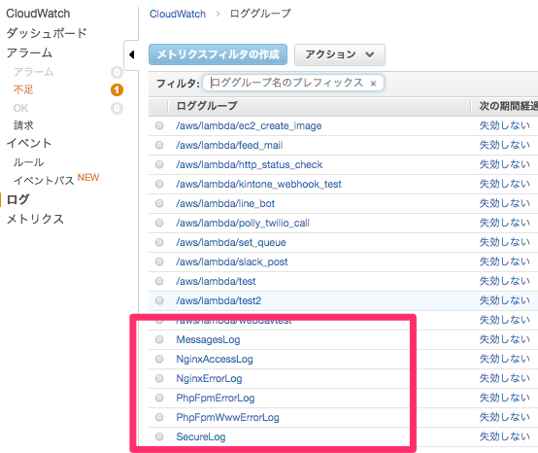The image size is (538, 453).
Task: Sort by the ロググループ column header
Action: 207,106
